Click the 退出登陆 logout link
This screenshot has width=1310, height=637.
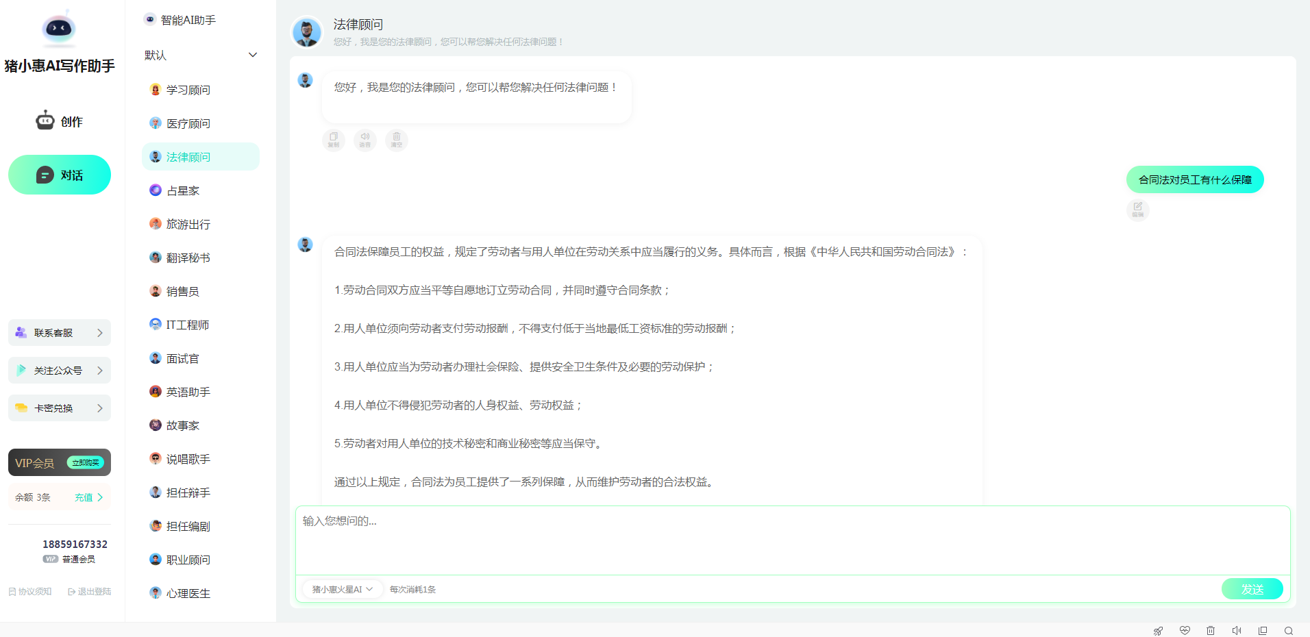[90, 592]
